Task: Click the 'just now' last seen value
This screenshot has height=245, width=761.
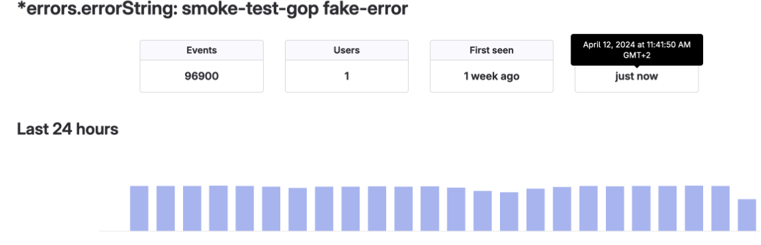Action: (636, 76)
